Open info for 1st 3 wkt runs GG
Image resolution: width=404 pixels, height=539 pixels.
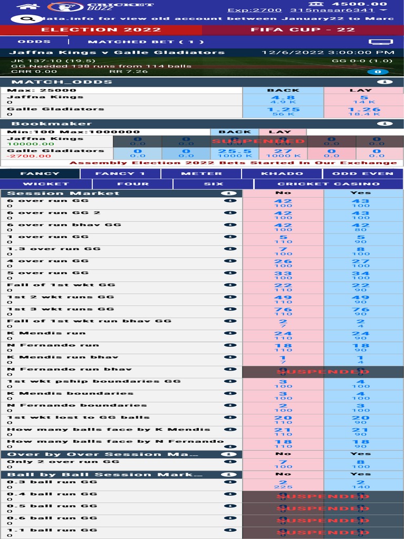coord(230,309)
